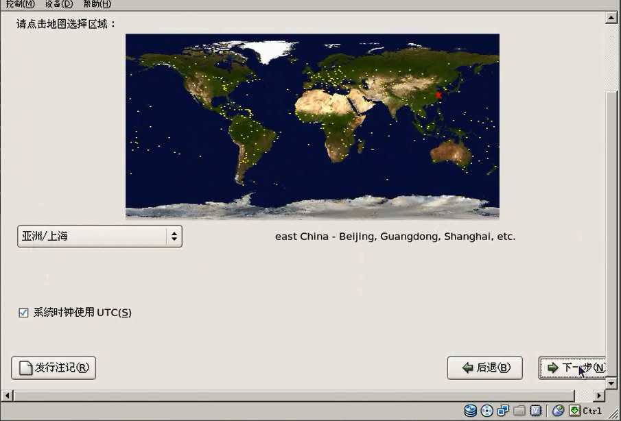This screenshot has height=421, width=621.
Task: Click the optical disc drive status icon
Action: tap(487, 411)
